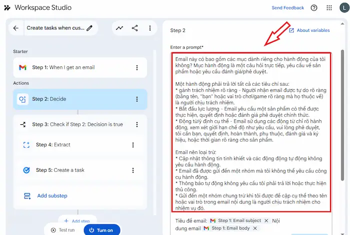This screenshot has height=235, width=350.
Task: Edit flow name with pencil icon
Action: coord(89,28)
